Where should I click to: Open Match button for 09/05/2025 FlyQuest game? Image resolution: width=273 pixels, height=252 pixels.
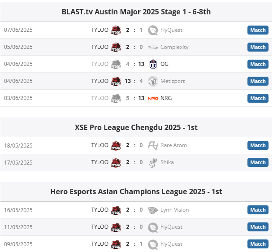point(258,244)
